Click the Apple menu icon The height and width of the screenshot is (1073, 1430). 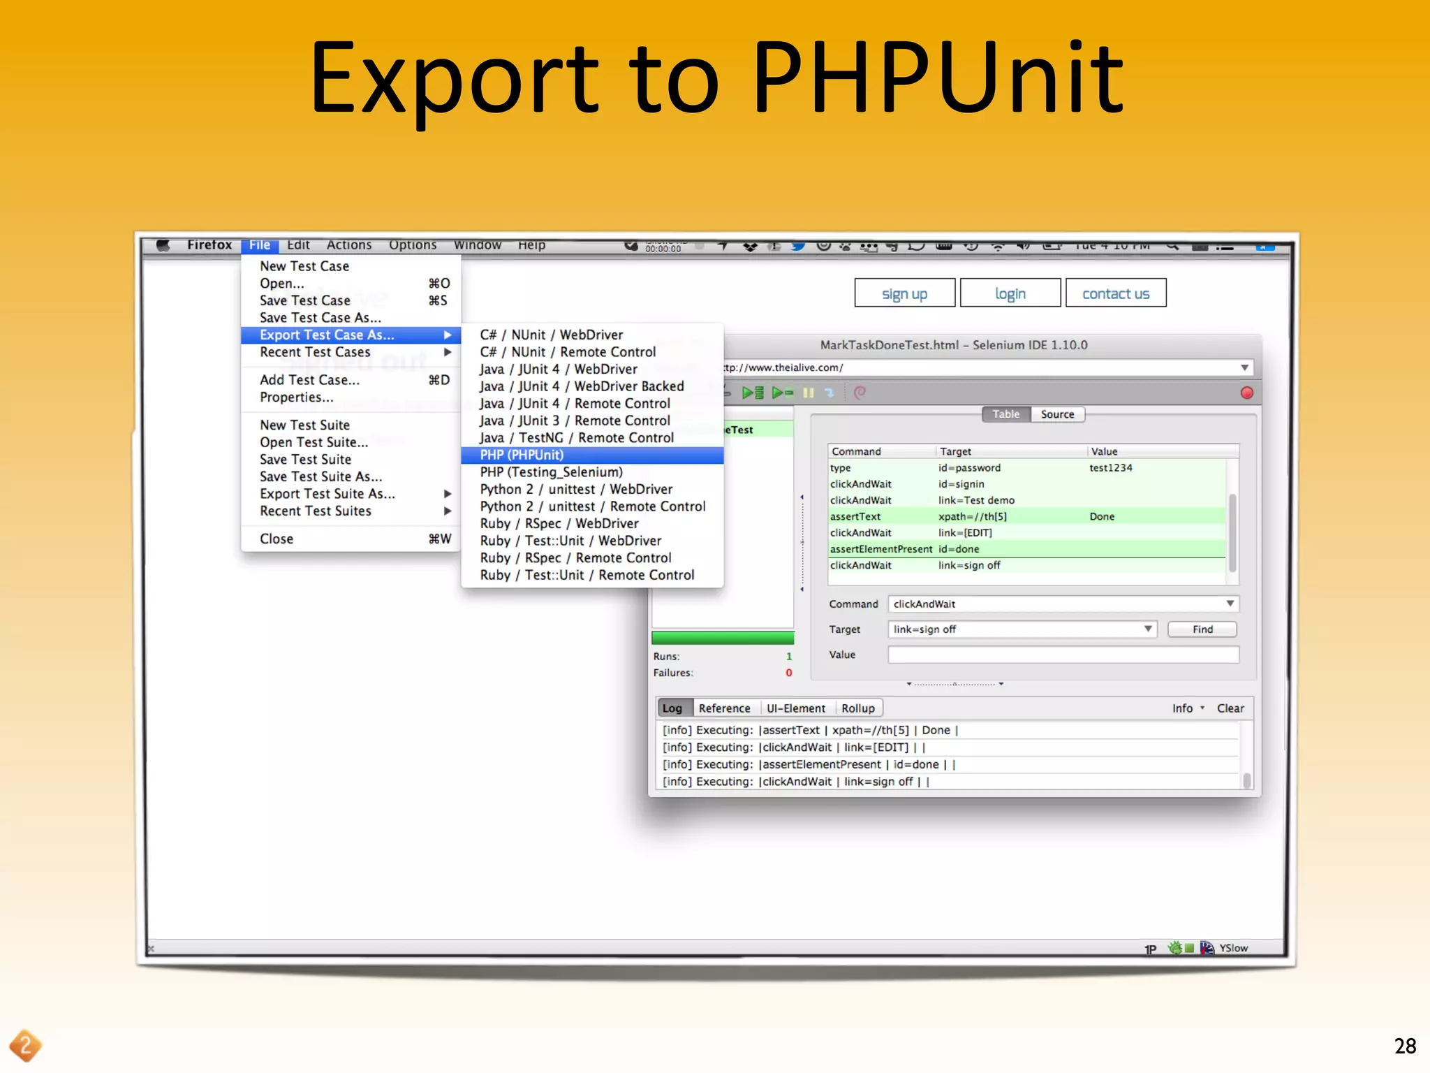(x=163, y=245)
